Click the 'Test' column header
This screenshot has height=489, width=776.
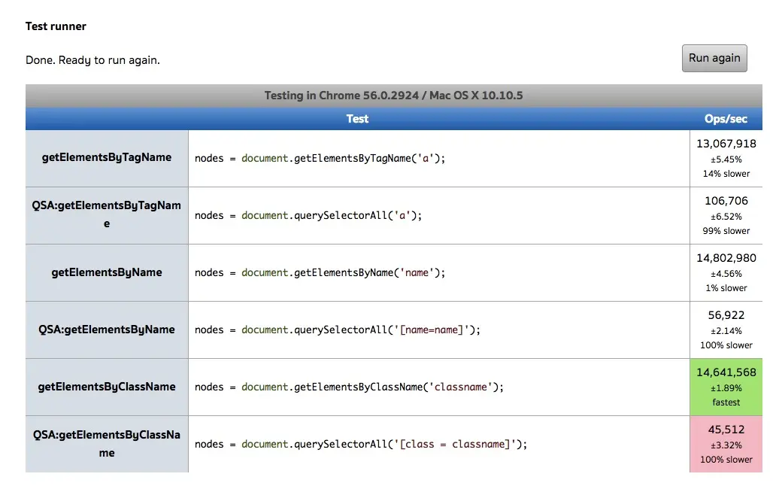point(357,119)
